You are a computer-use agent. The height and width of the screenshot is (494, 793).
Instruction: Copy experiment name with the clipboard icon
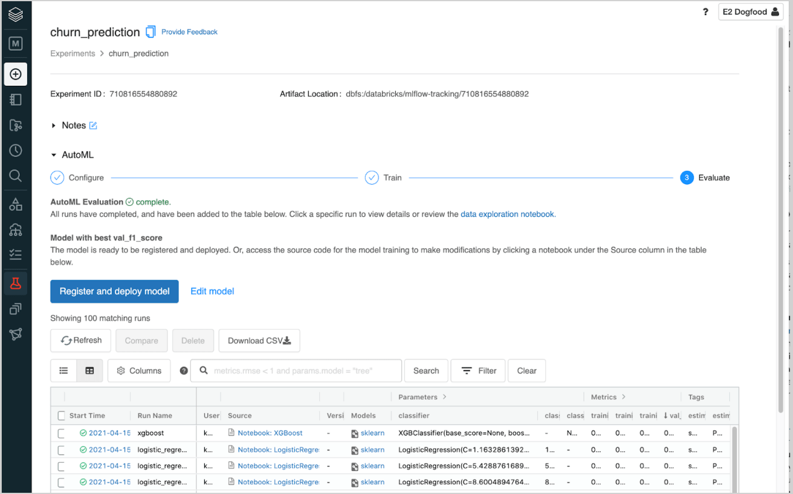[151, 32]
